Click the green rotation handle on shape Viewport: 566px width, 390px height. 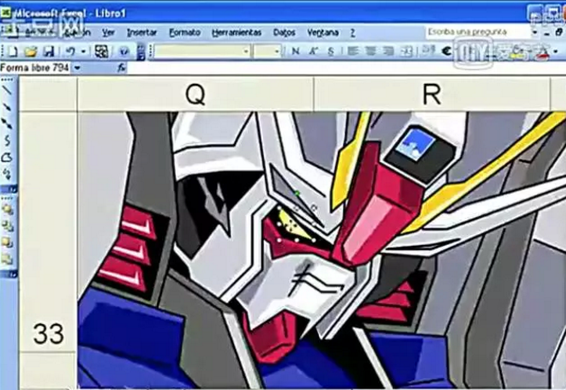click(x=297, y=194)
